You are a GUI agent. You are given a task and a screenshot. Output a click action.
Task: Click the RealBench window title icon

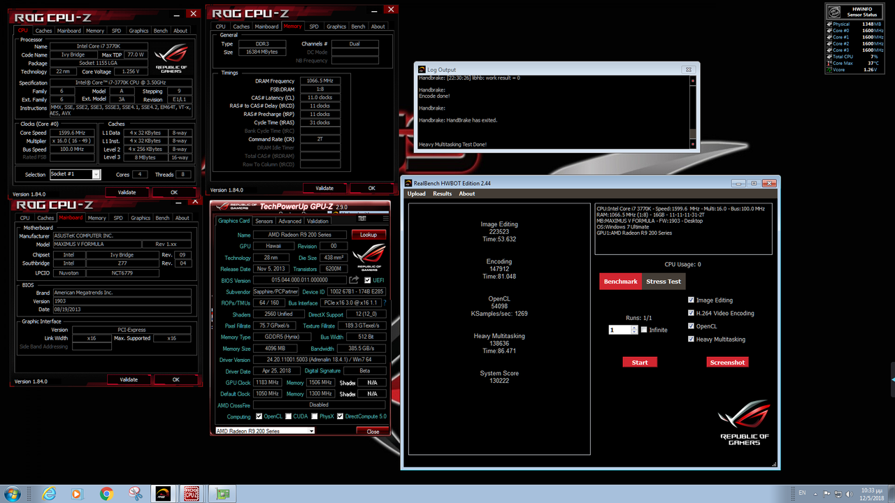[x=409, y=183]
